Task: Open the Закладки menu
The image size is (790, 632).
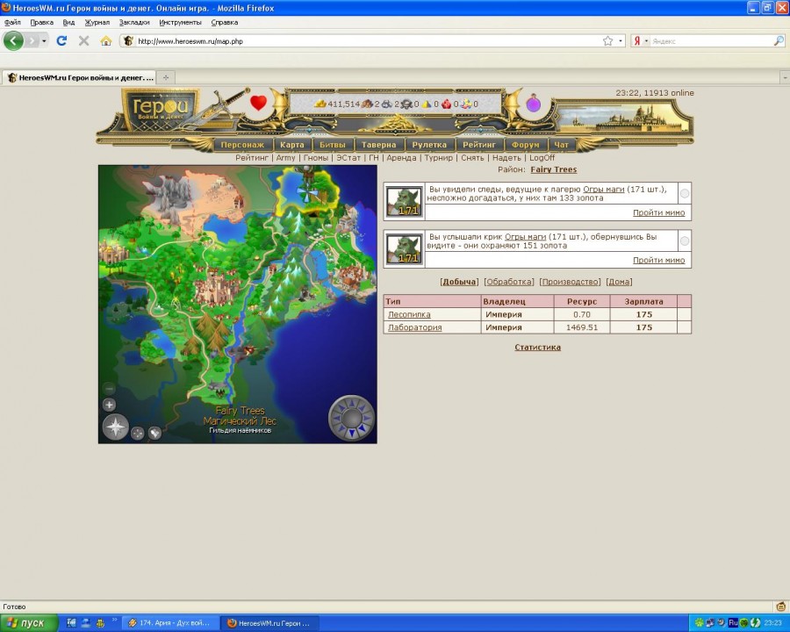Action: 134,22
